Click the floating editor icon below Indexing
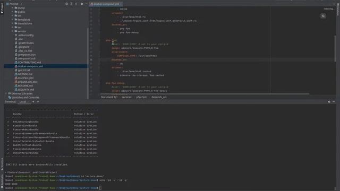This screenshot has width=340, height=191. (323, 16)
